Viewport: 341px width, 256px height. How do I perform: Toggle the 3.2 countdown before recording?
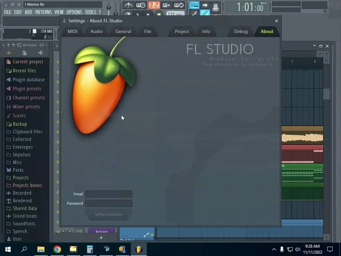(x=154, y=5)
